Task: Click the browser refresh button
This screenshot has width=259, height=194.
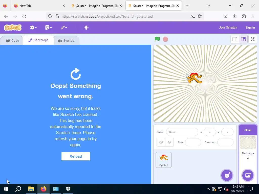Action: pyautogui.click(x=24, y=16)
